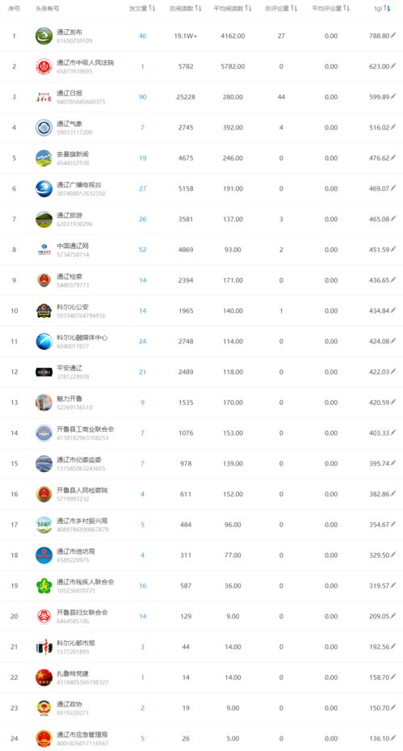Click 科尔沁都市报 logo icon
Screen dimensions: 403x751
click(x=44, y=647)
